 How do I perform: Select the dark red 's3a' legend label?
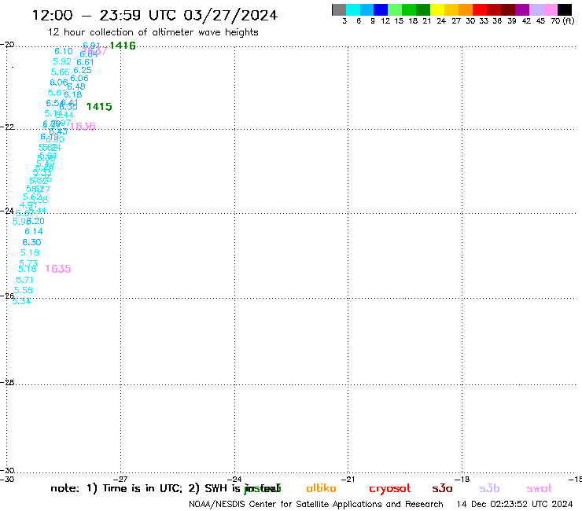click(442, 488)
